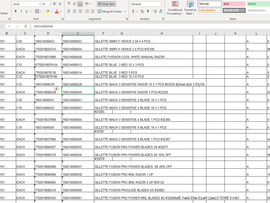Apply the Good cell style
The height and width of the screenshot is (203, 270).
[x=258, y=4]
